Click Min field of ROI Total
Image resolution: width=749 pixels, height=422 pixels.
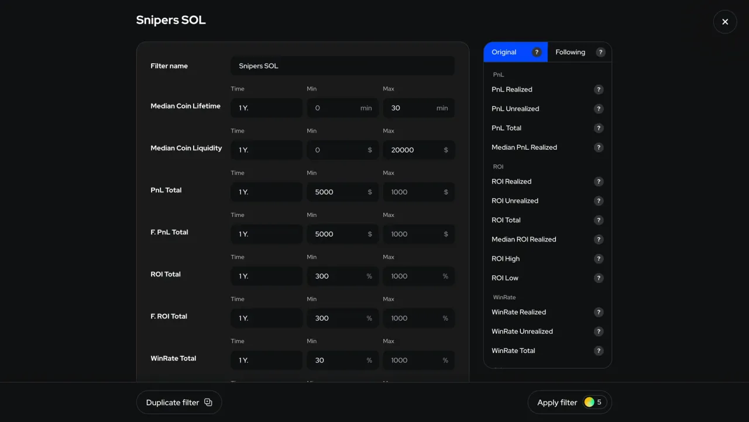coord(336,276)
